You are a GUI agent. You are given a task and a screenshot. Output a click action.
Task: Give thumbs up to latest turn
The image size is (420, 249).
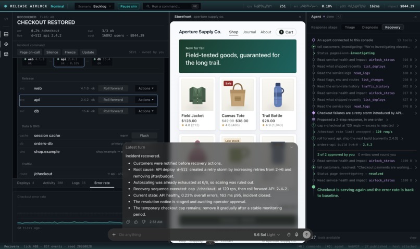(136, 222)
